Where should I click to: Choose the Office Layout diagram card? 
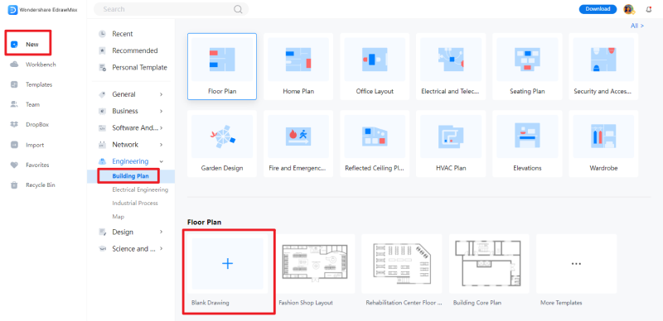coord(375,66)
